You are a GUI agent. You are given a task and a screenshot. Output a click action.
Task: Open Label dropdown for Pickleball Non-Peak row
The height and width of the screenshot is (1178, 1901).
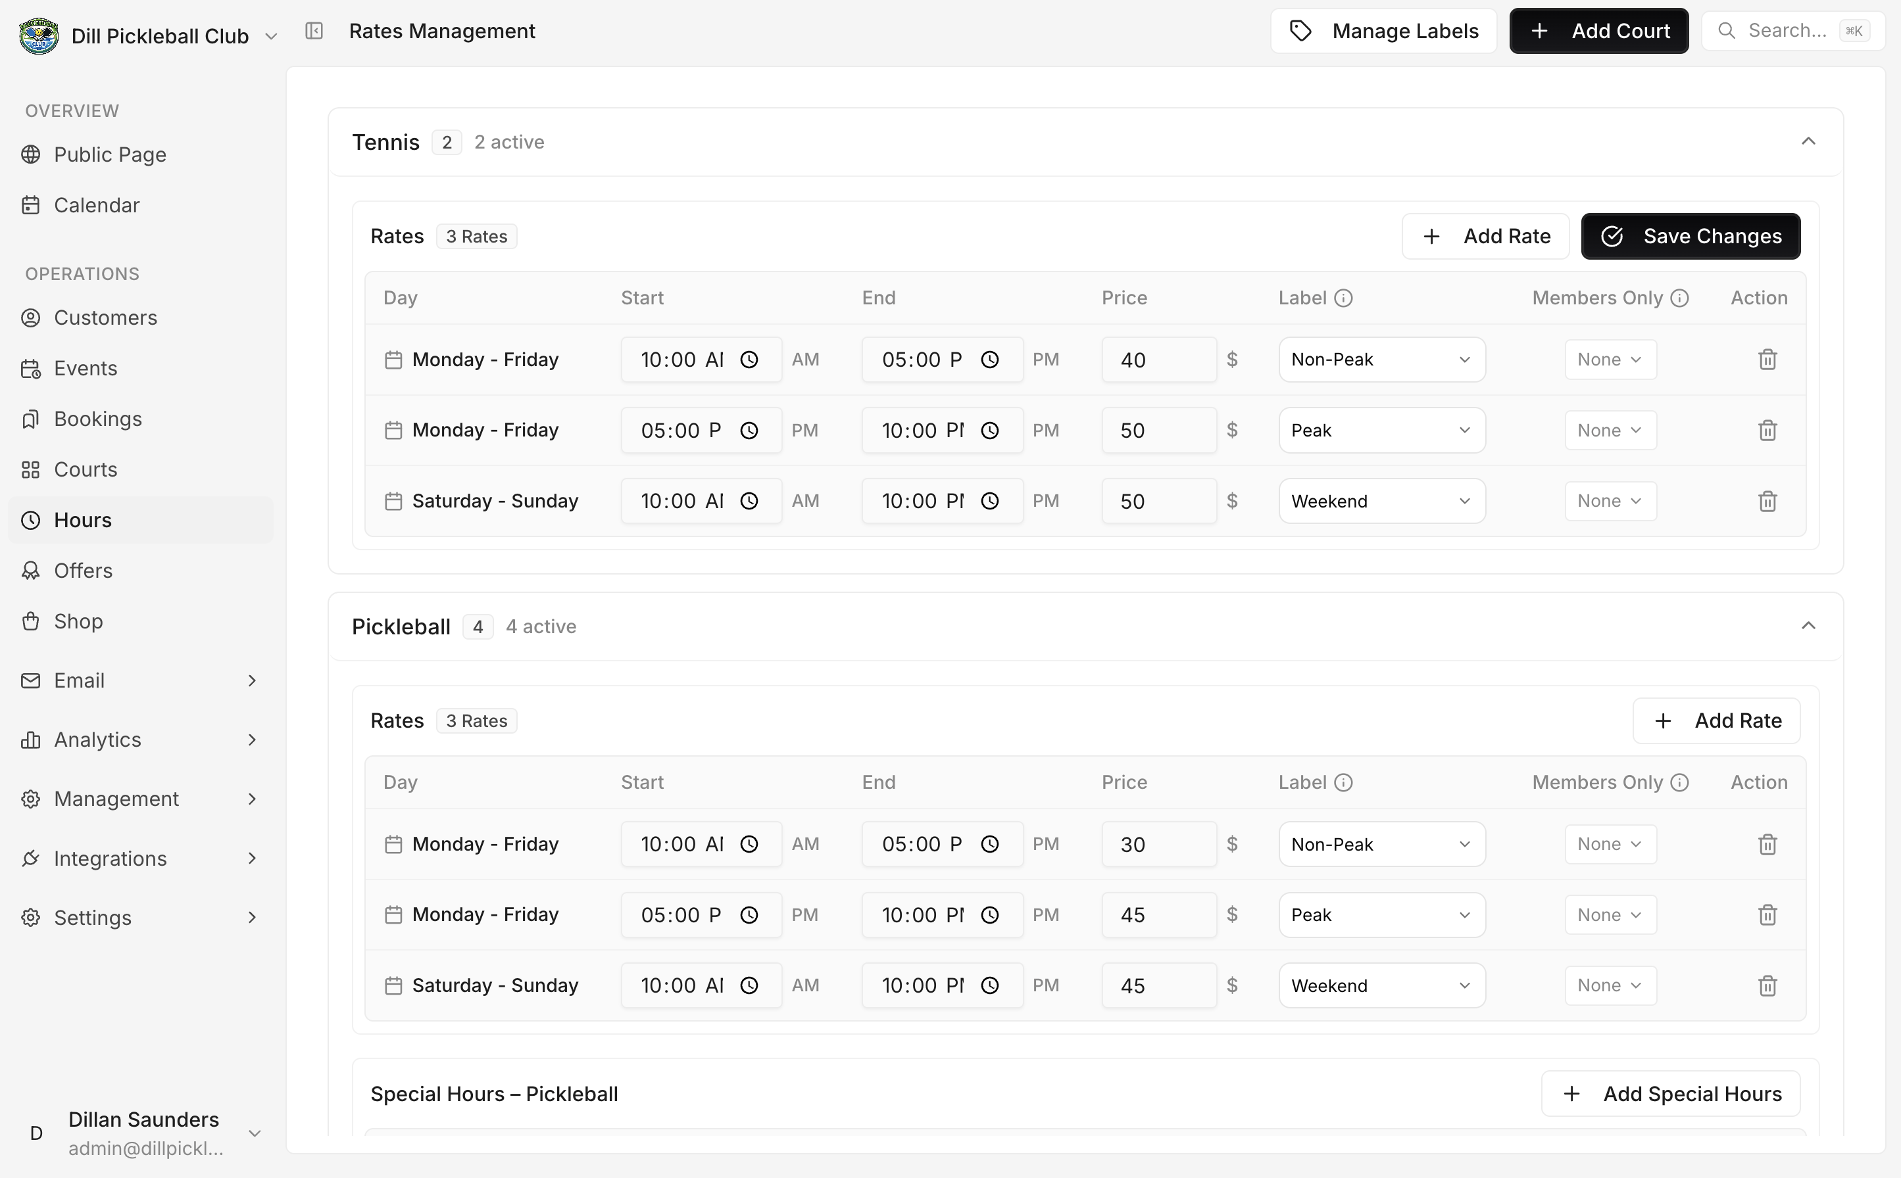pos(1381,844)
